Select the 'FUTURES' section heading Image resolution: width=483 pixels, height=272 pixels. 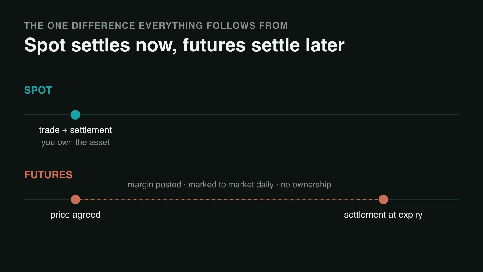[x=48, y=175]
